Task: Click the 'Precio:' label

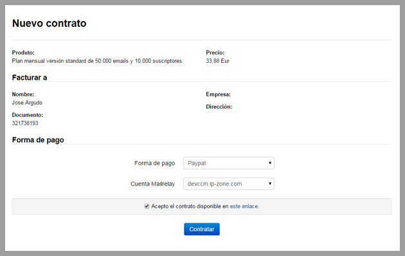Action: point(215,53)
